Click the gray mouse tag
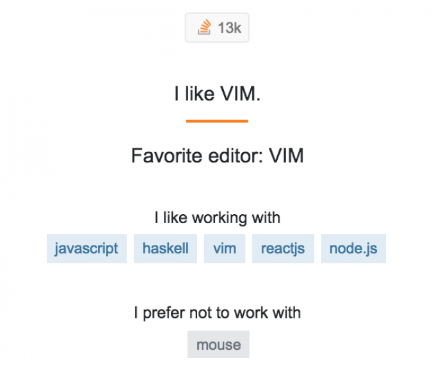The width and height of the screenshot is (448, 376). pos(219,344)
